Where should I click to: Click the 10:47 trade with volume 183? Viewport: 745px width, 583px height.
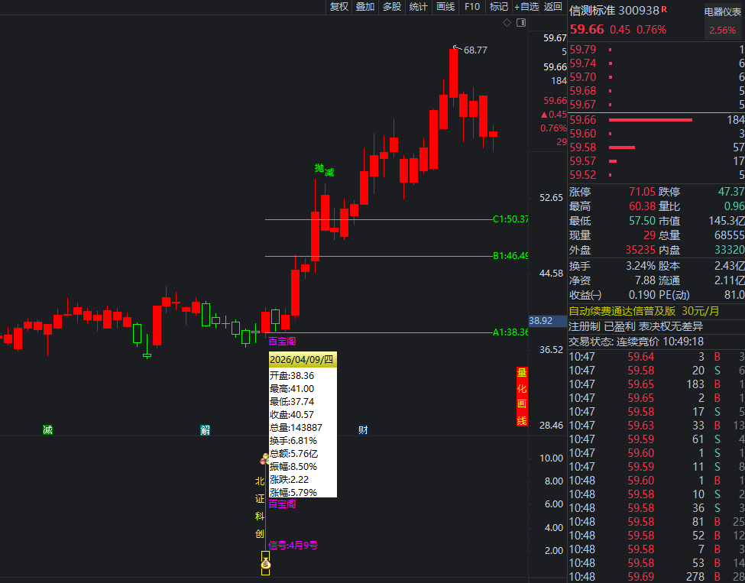(656, 384)
